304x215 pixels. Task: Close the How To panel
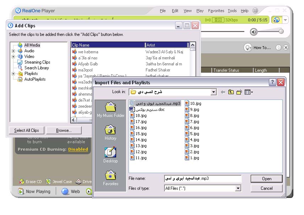pyautogui.click(x=286, y=48)
